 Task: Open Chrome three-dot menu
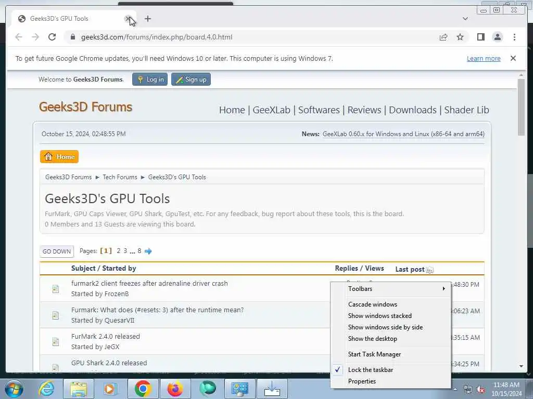(x=514, y=37)
